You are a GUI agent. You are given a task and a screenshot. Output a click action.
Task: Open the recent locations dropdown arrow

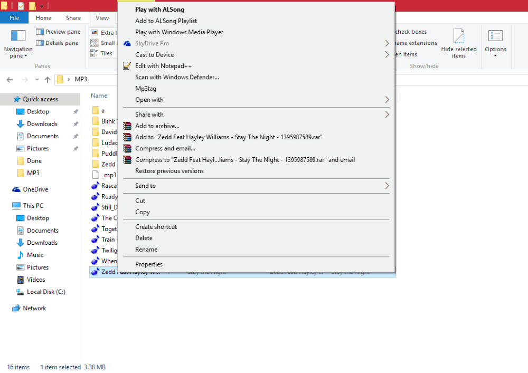(37, 80)
